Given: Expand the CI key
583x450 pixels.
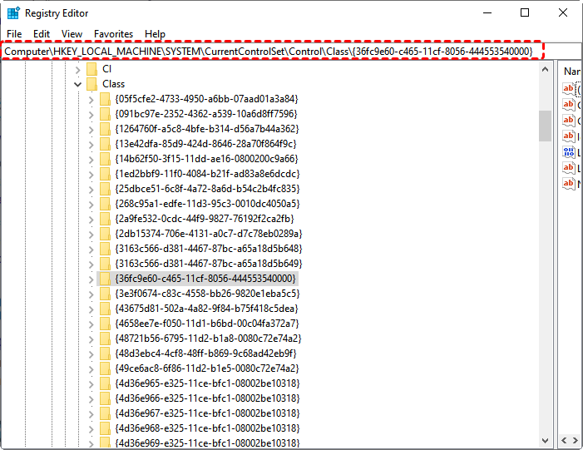Looking at the screenshot, I should [77, 69].
